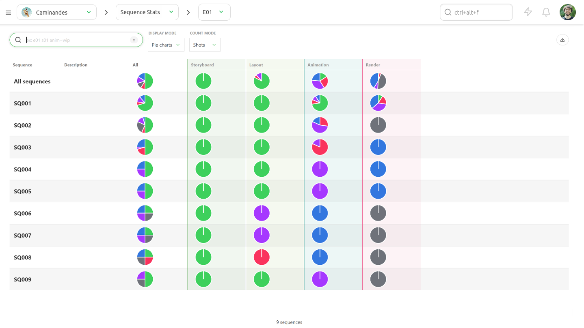This screenshot has width=584, height=328.
Task: Open the notifications bell
Action: (x=546, y=12)
